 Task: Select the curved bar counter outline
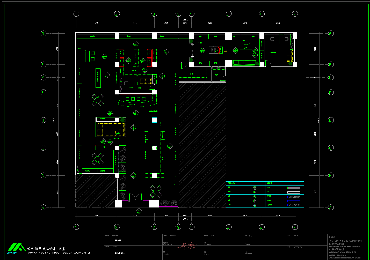[x=137, y=103]
